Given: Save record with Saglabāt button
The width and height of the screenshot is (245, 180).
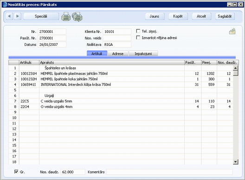Looking at the screenshot, I should tap(225, 16).
